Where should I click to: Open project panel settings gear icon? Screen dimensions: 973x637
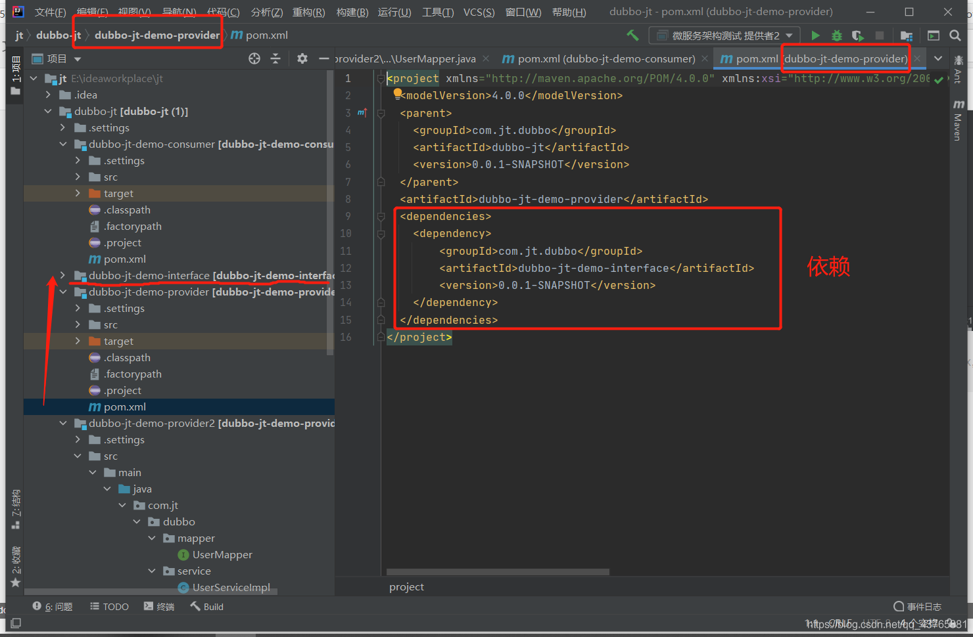coord(302,58)
